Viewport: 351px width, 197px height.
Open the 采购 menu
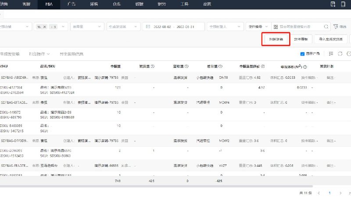(94, 4)
